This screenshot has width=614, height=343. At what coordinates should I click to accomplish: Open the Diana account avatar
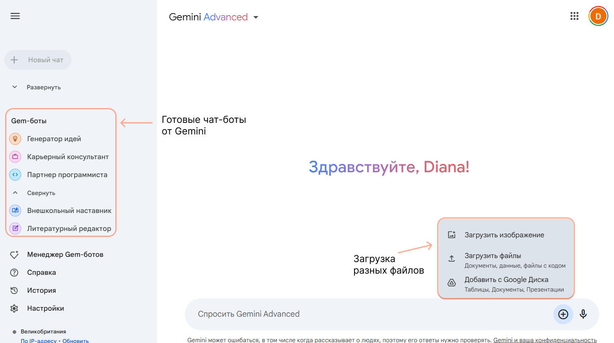coord(598,16)
